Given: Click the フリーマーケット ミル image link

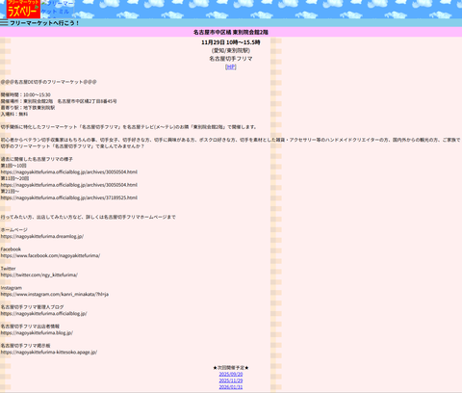Looking at the screenshot, I should tap(58, 10).
